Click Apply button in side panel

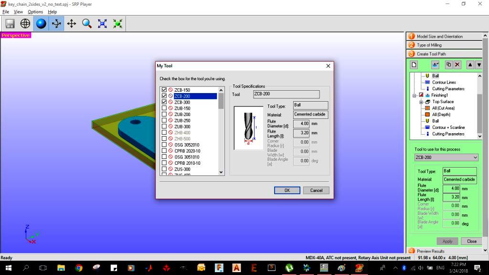[447, 241]
